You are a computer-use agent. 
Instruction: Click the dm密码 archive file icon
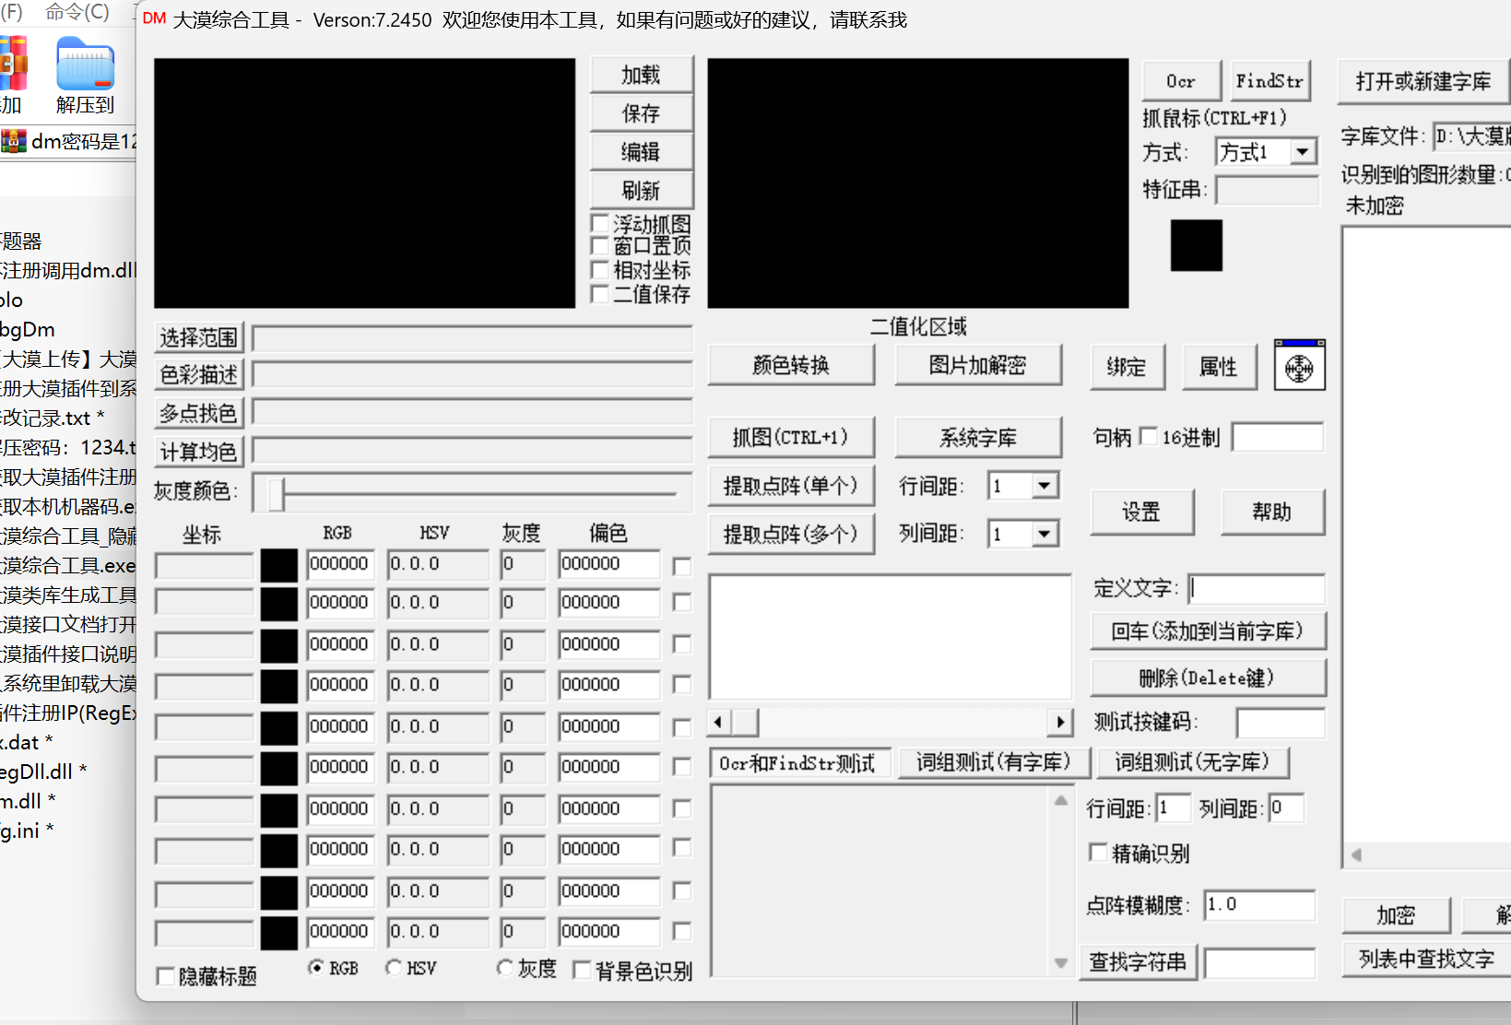click(13, 141)
